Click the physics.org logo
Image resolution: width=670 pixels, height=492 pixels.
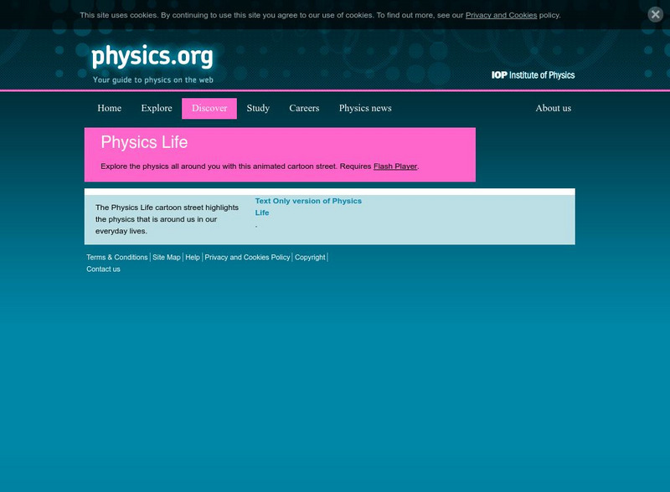pos(151,57)
